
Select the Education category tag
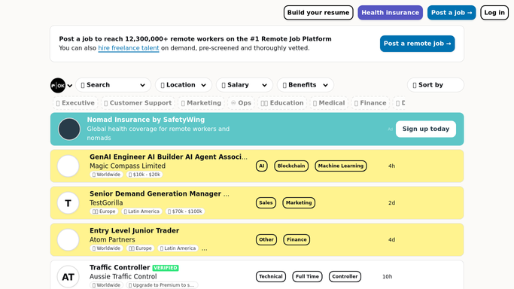pyautogui.click(x=282, y=103)
